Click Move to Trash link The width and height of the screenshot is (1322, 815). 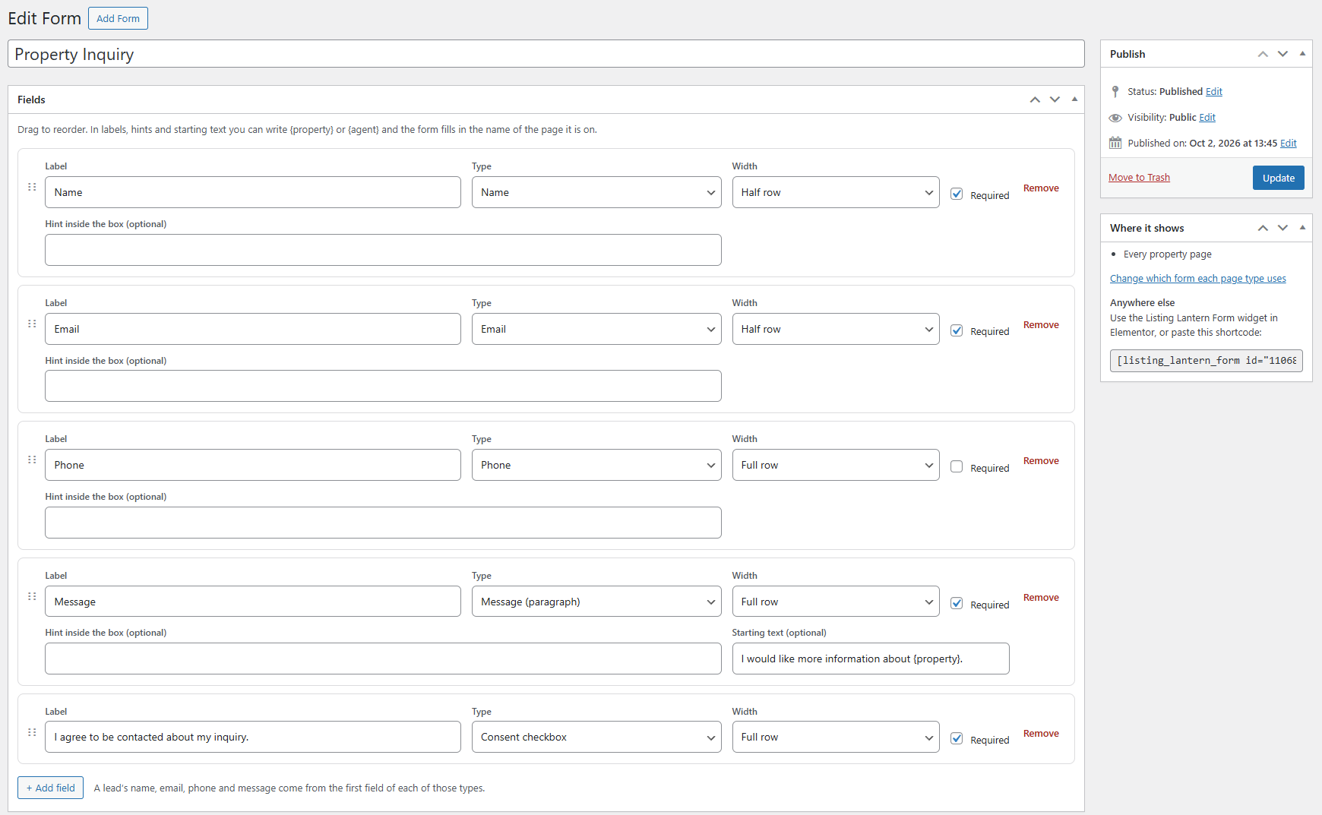click(x=1139, y=178)
